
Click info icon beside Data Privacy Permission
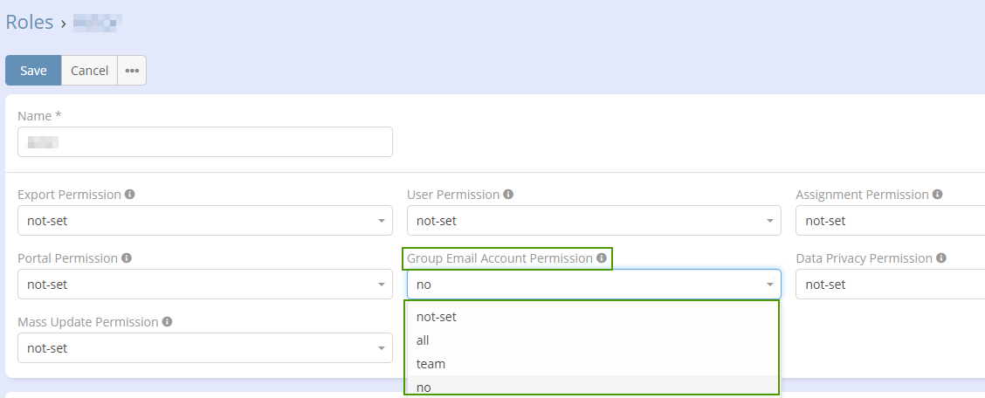point(940,258)
